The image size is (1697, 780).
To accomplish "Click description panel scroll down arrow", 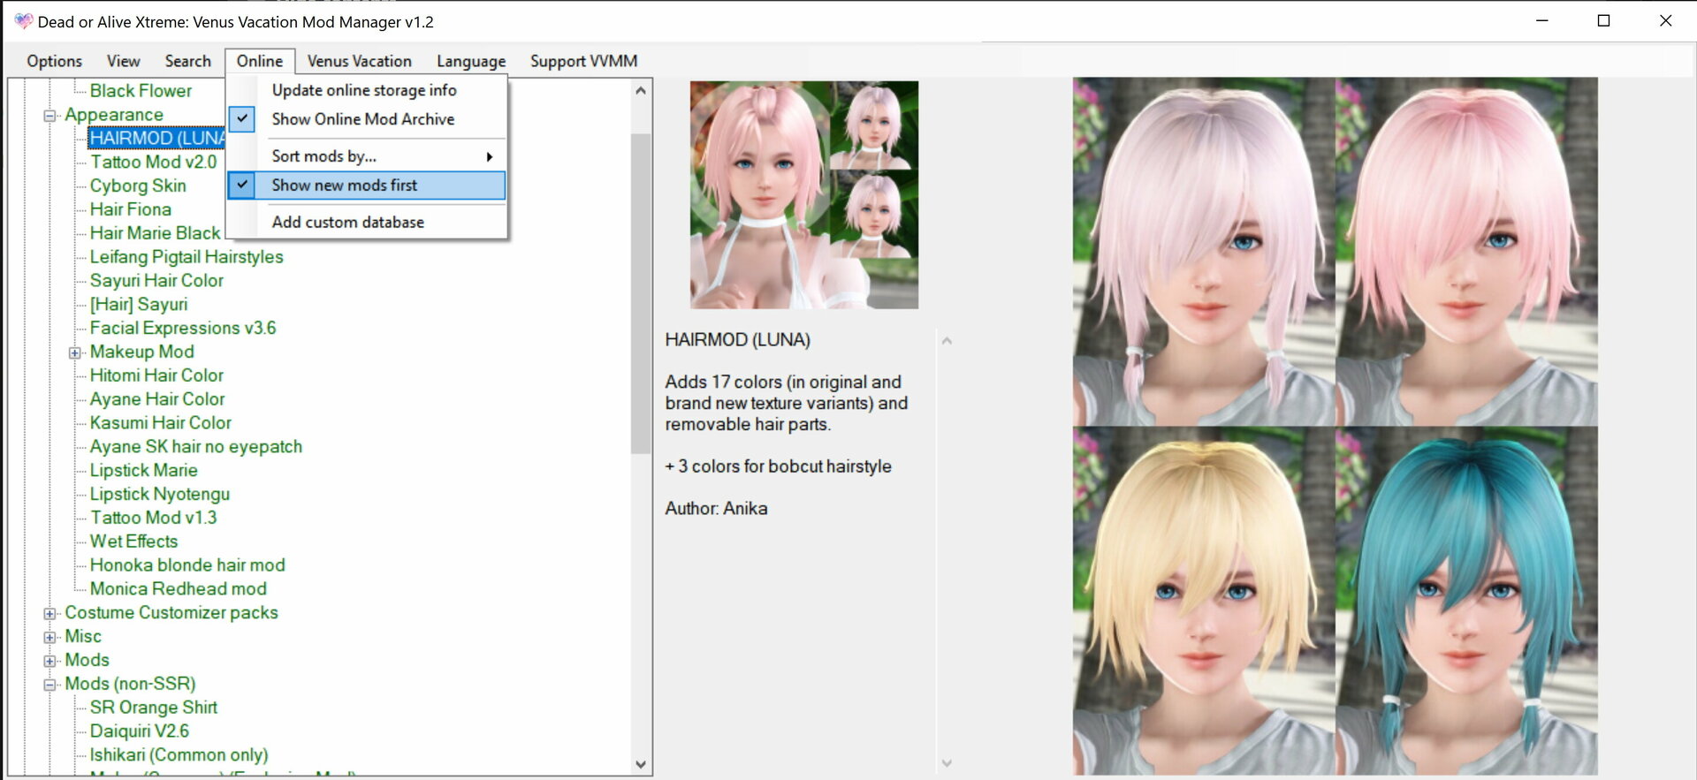I will click(x=947, y=763).
